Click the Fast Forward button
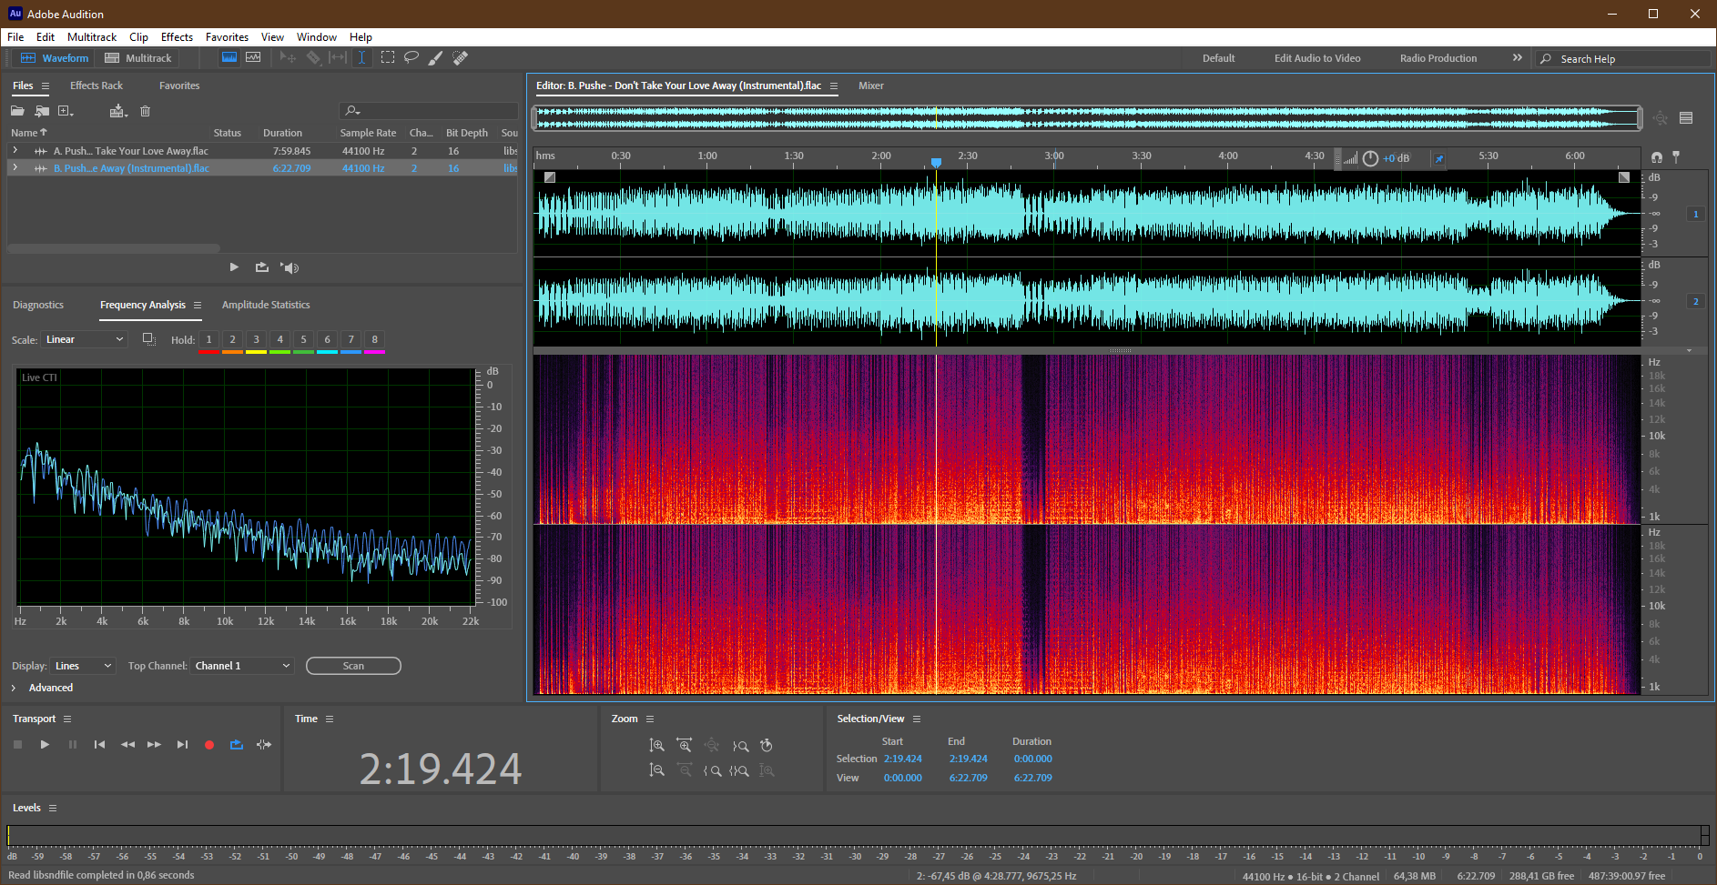This screenshot has width=1717, height=885. [x=155, y=744]
